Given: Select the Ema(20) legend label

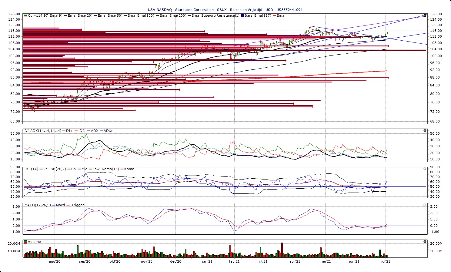Looking at the screenshot, I should [85, 15].
